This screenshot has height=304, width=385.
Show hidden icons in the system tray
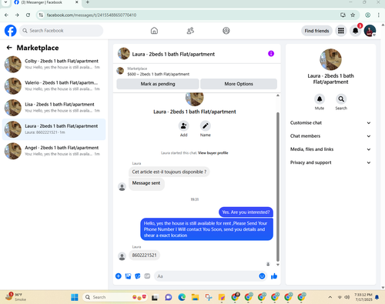tap(330, 297)
